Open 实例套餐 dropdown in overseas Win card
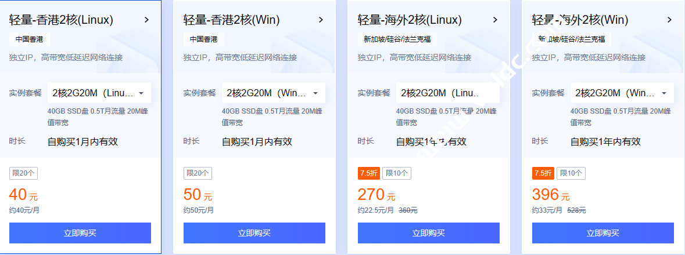Image resolution: width=685 pixels, height=255 pixels. click(x=622, y=93)
